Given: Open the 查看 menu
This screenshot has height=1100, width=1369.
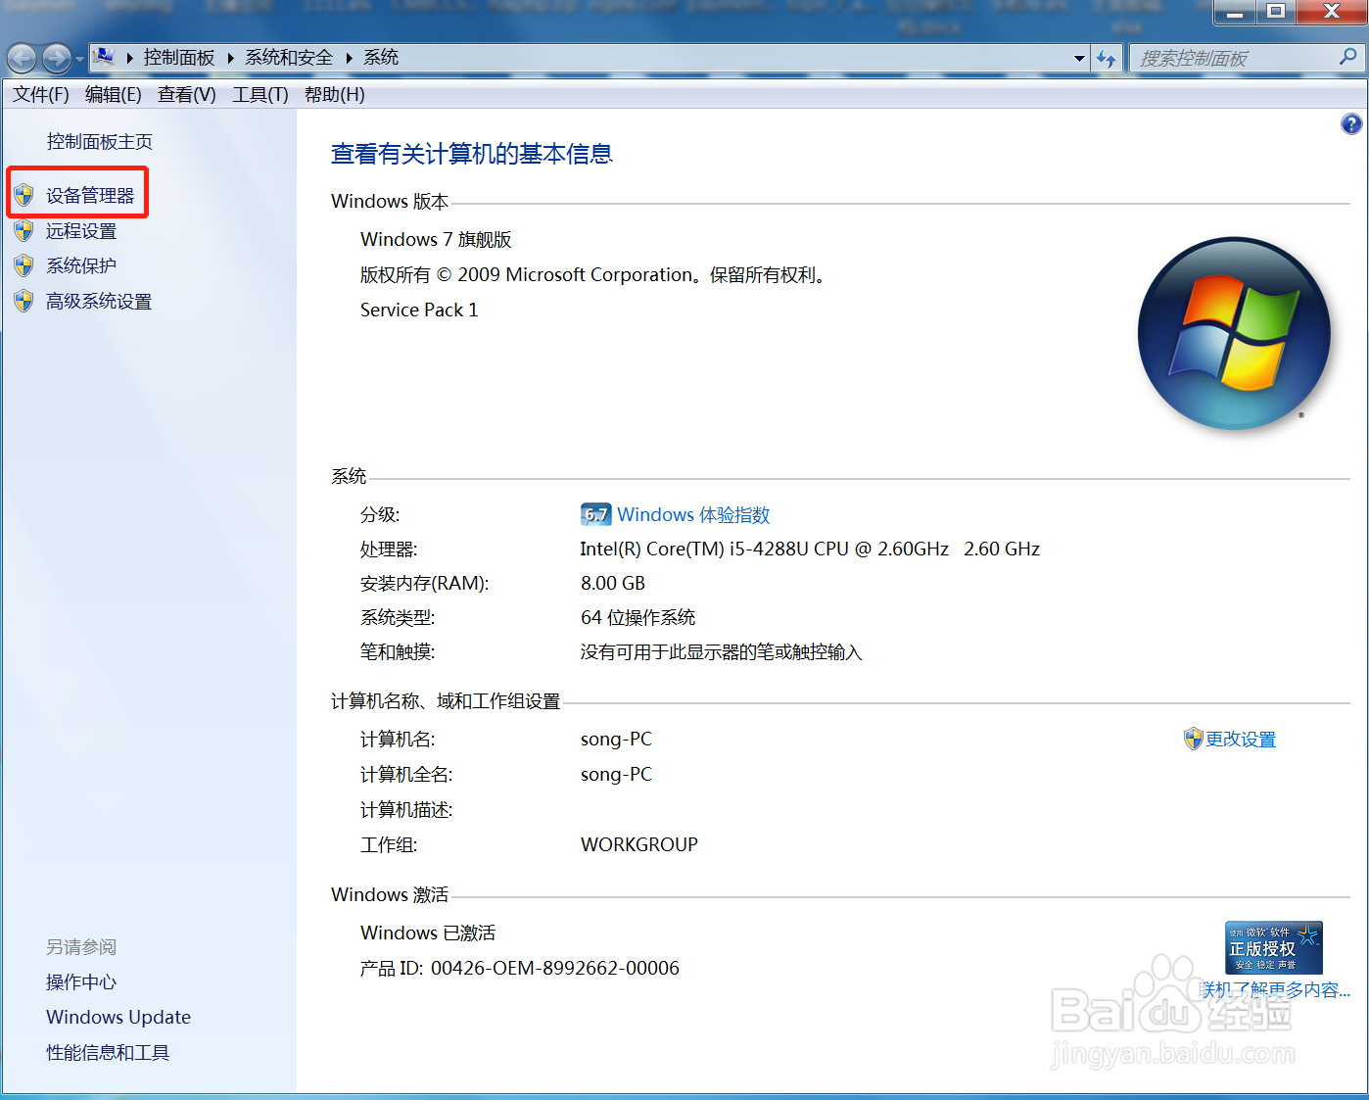Looking at the screenshot, I should (185, 94).
